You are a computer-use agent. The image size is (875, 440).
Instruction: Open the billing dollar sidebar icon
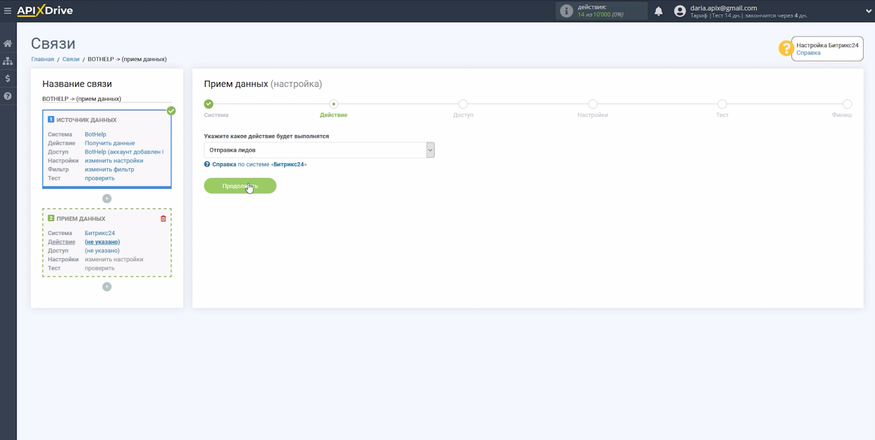tap(8, 78)
